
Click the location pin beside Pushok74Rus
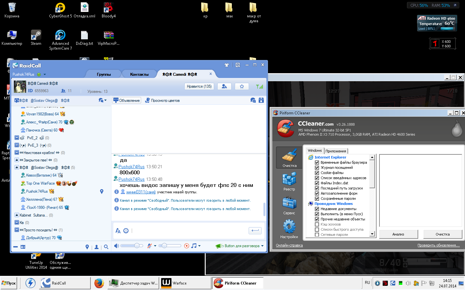[102, 191]
